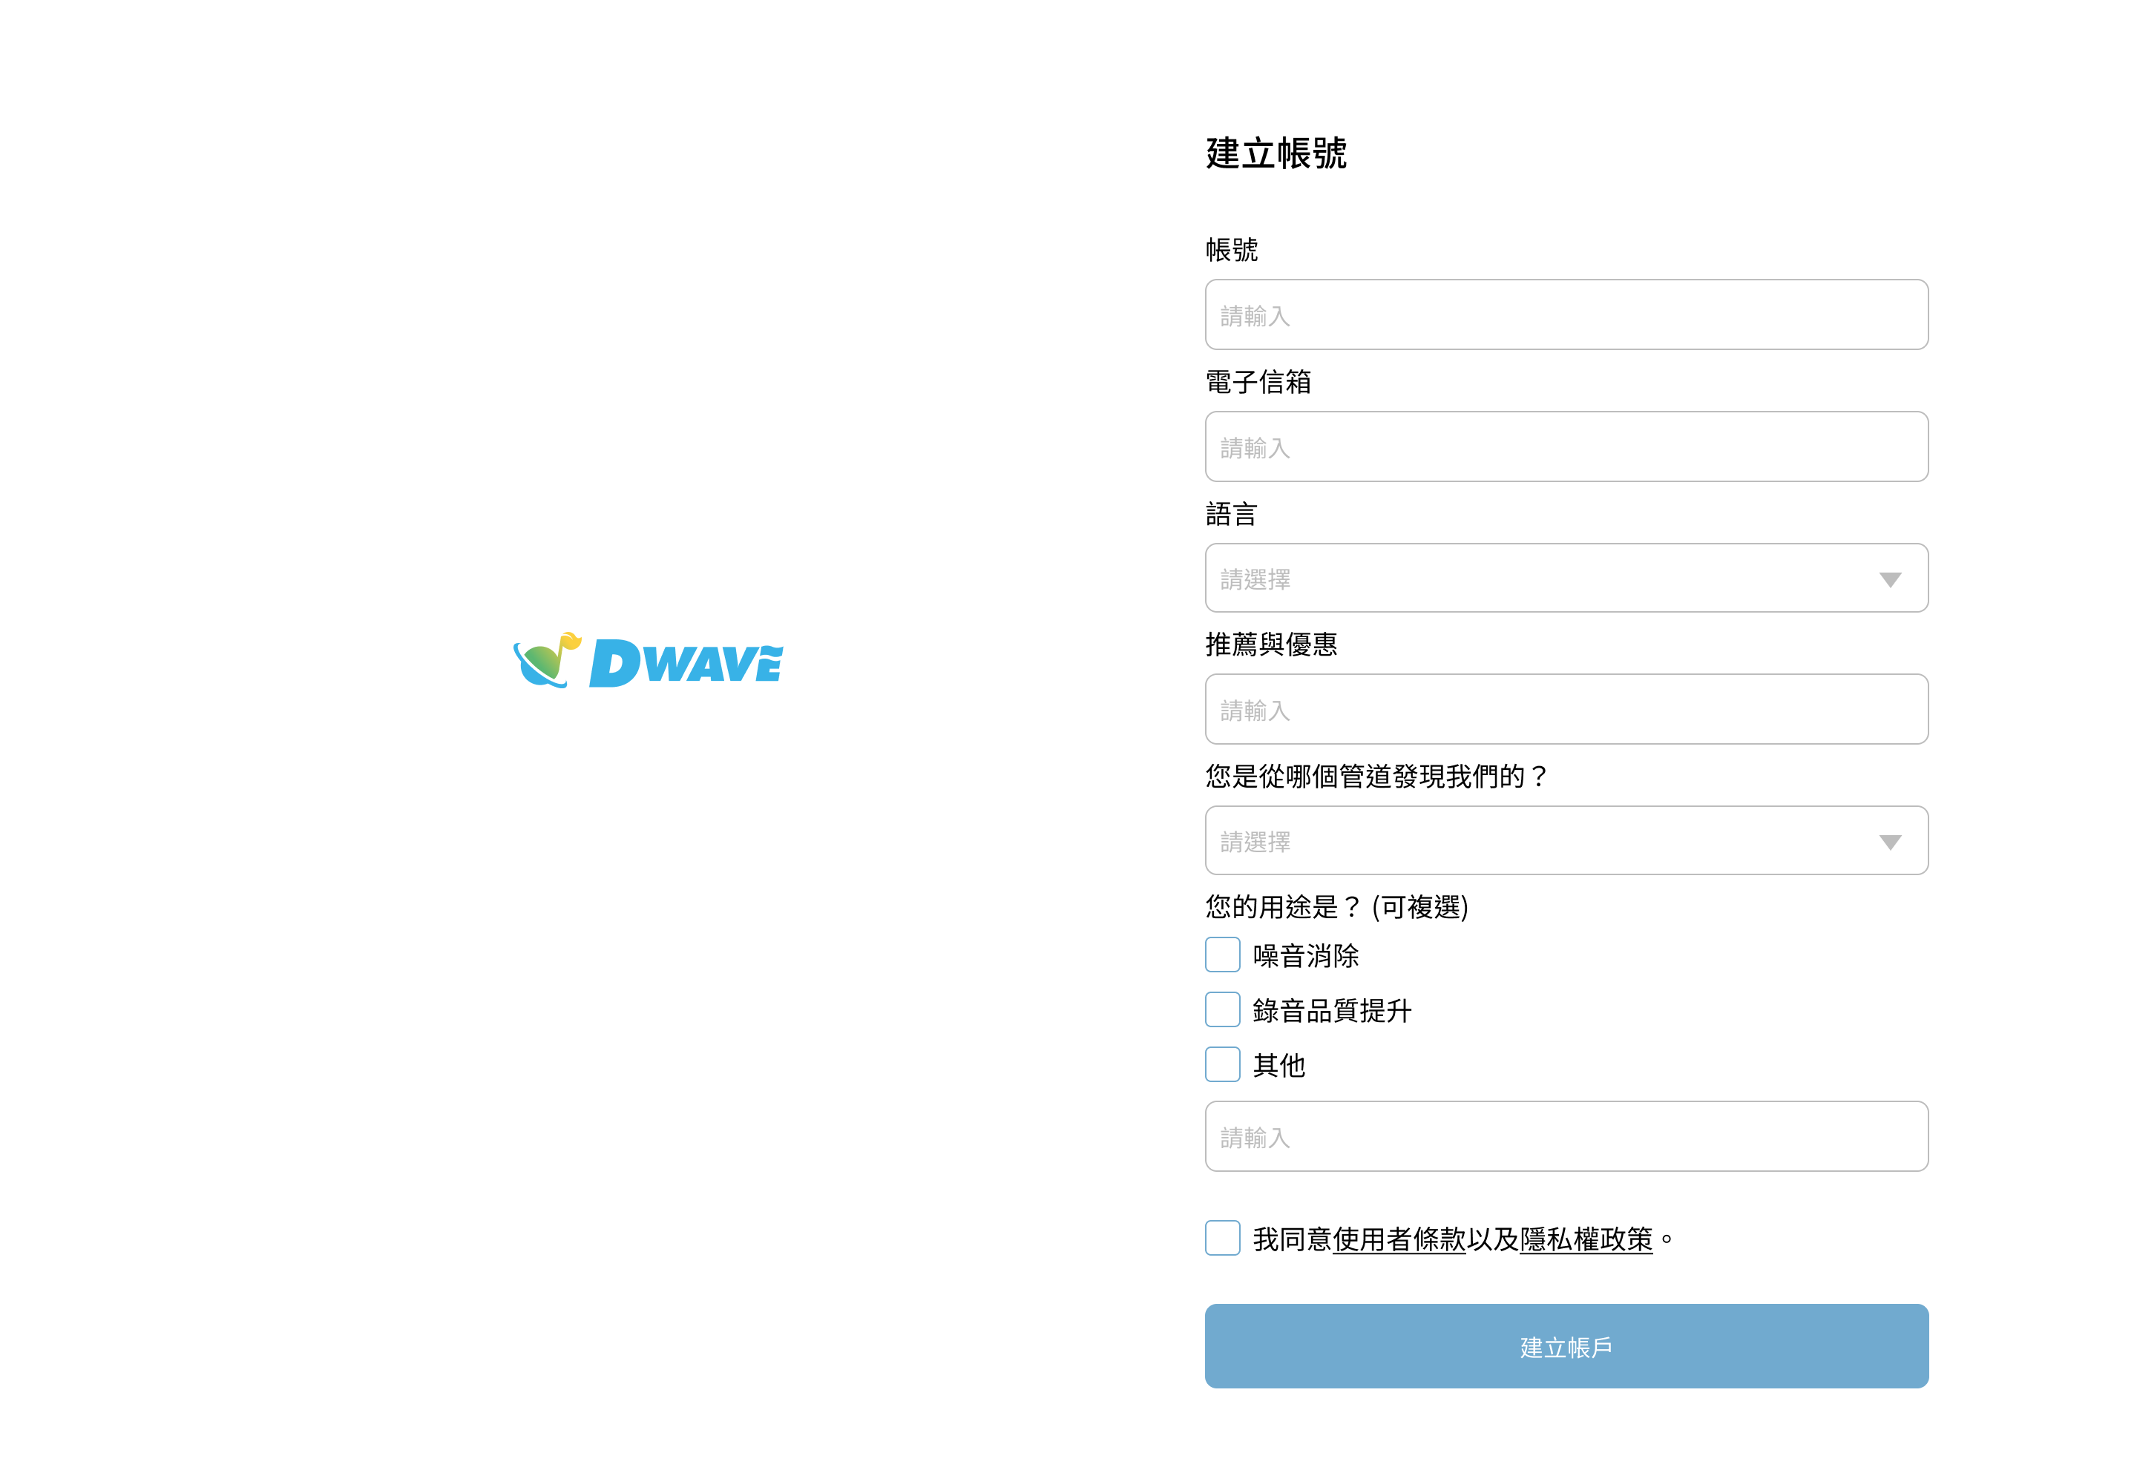This screenshot has height=1470, width=2137.
Task: Click the 您的用途是？(可複選) label
Action: (1336, 907)
